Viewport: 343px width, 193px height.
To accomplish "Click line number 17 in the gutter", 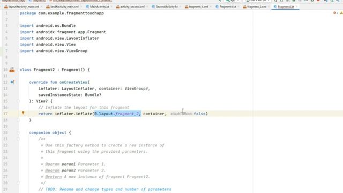I will click(5, 114).
